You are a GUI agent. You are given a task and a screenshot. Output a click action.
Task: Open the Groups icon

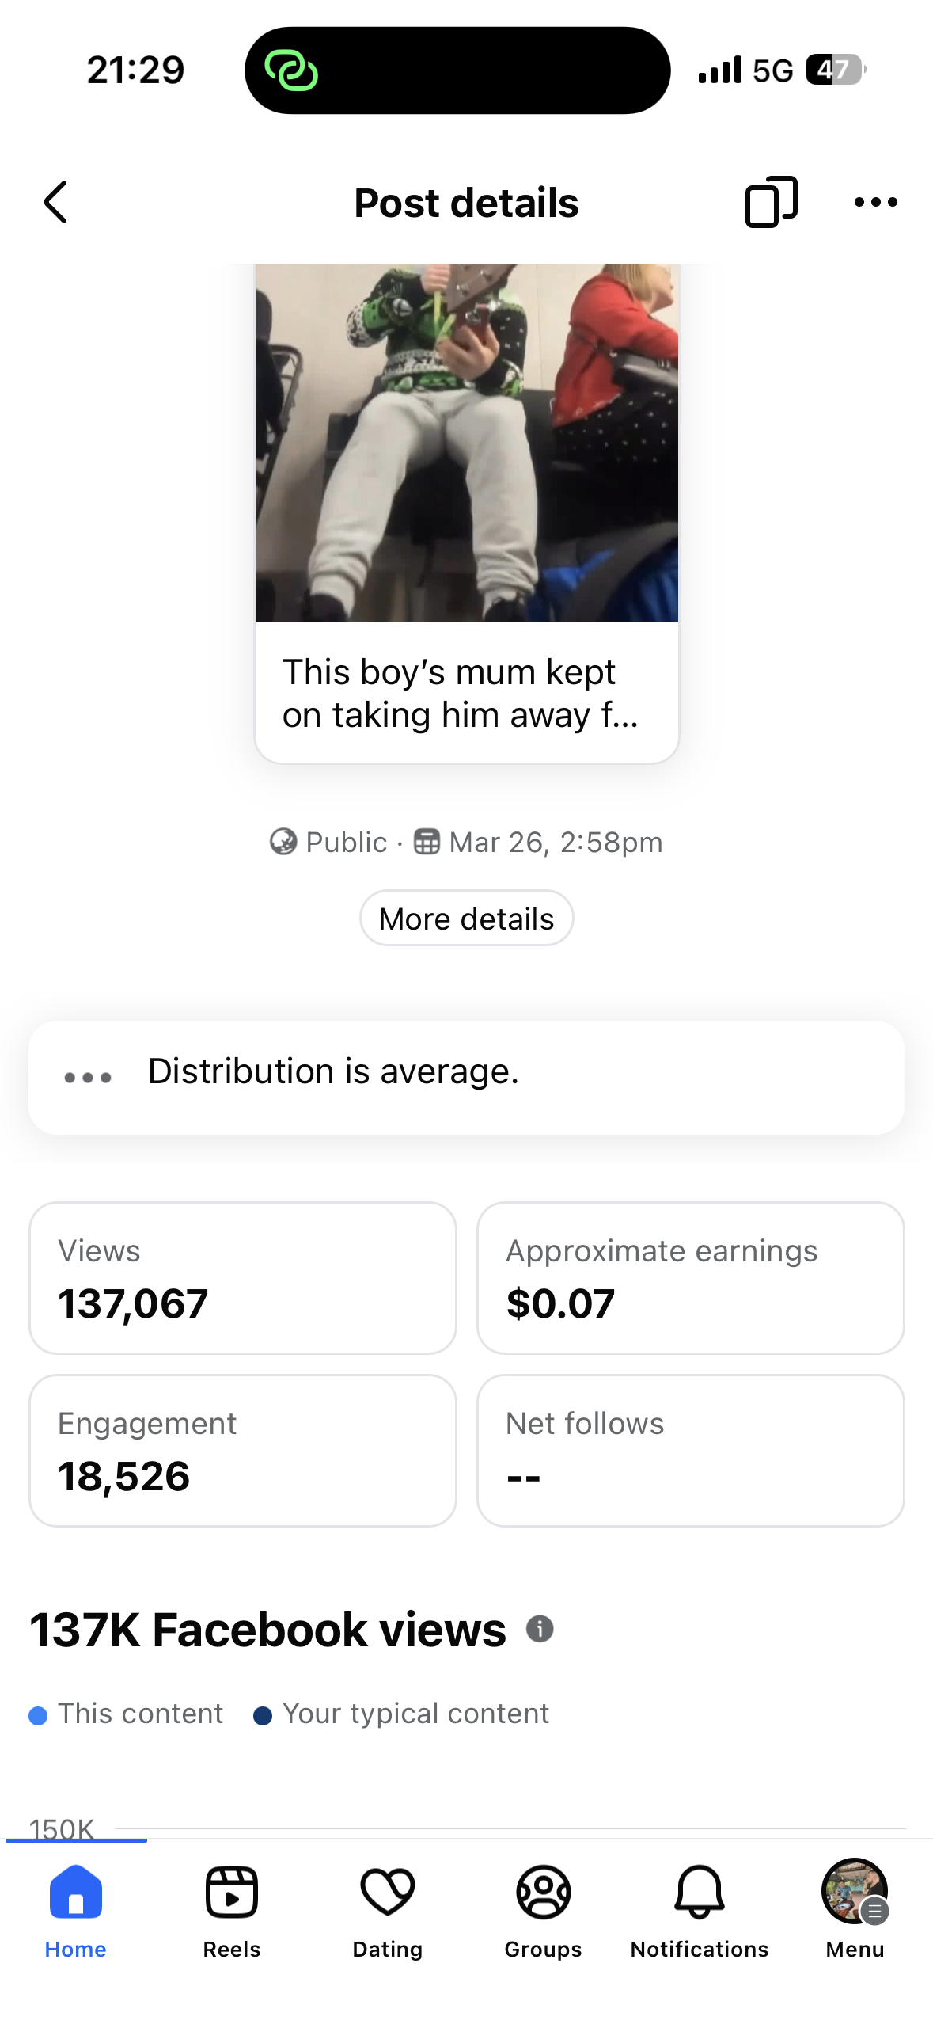tap(543, 1893)
